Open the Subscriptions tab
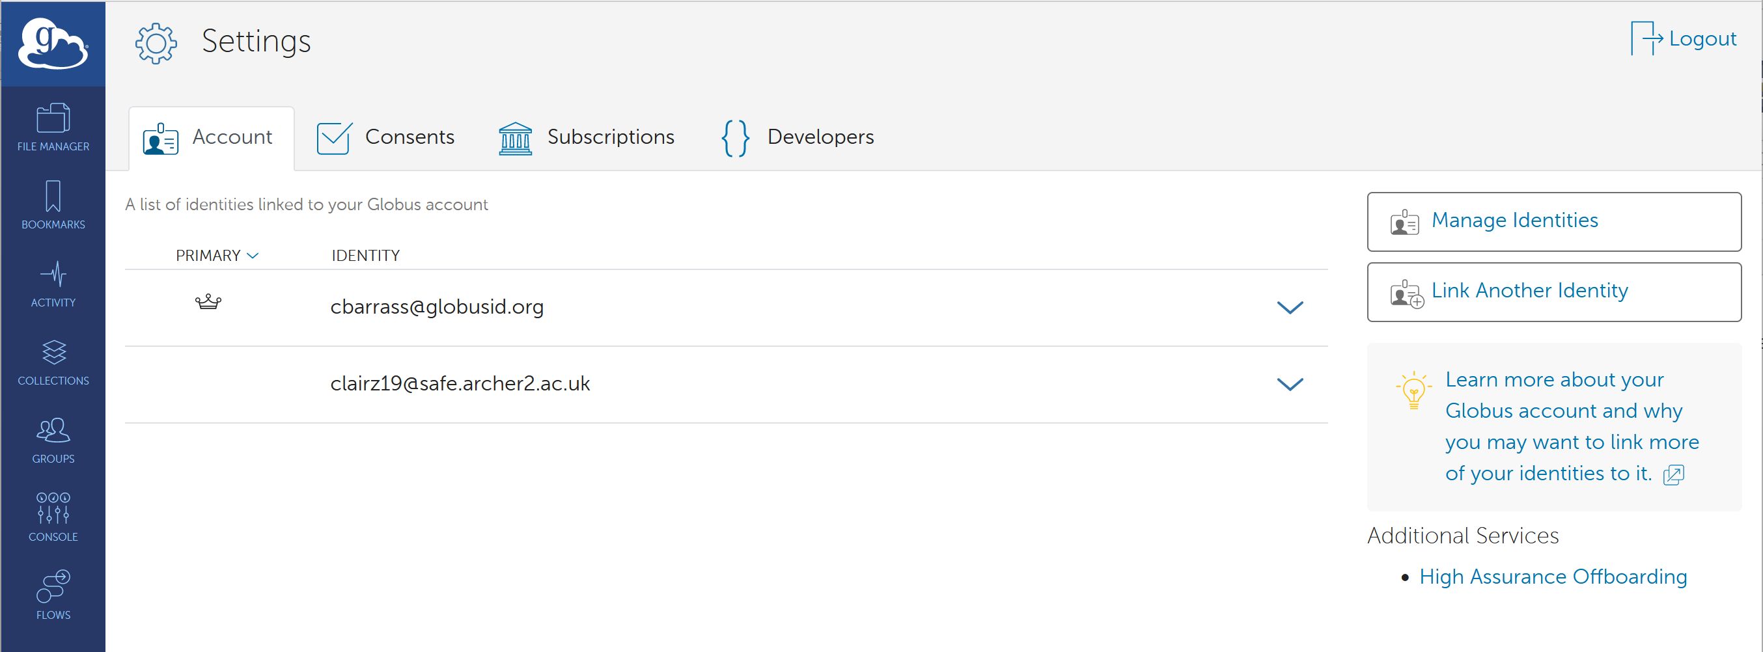This screenshot has height=652, width=1763. coord(587,137)
